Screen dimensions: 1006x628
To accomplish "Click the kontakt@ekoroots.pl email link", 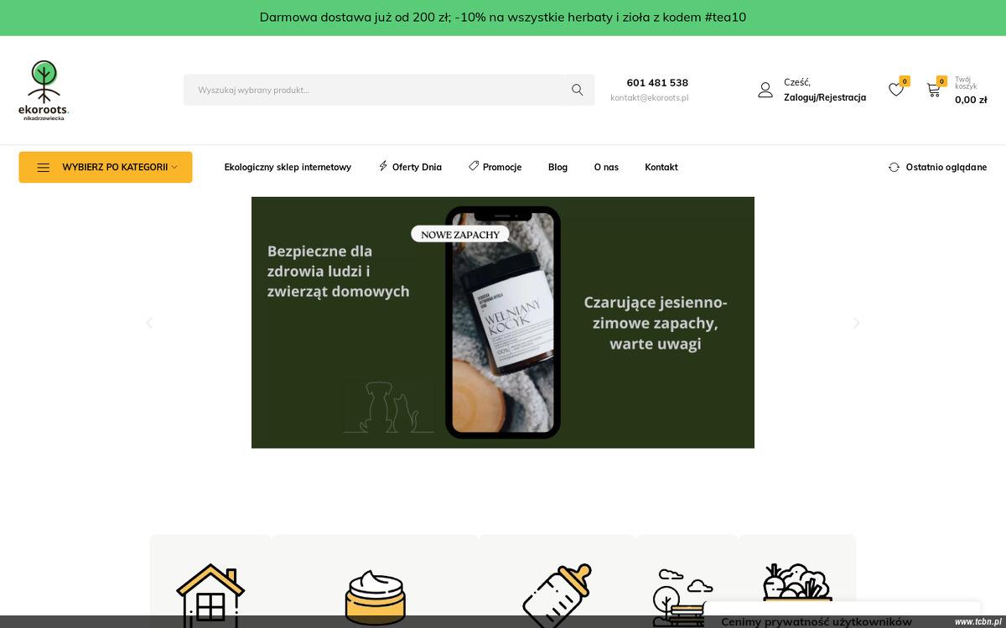I will [650, 98].
